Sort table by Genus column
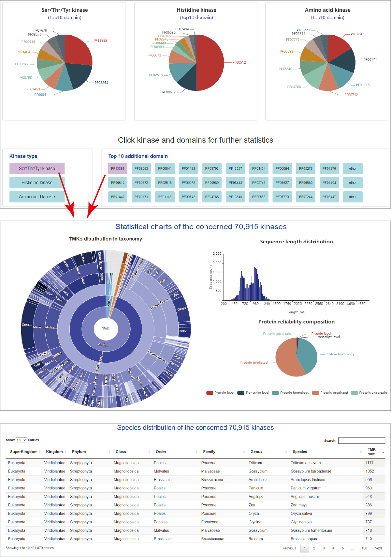Viewport: 391px width, 557px height. click(268, 452)
